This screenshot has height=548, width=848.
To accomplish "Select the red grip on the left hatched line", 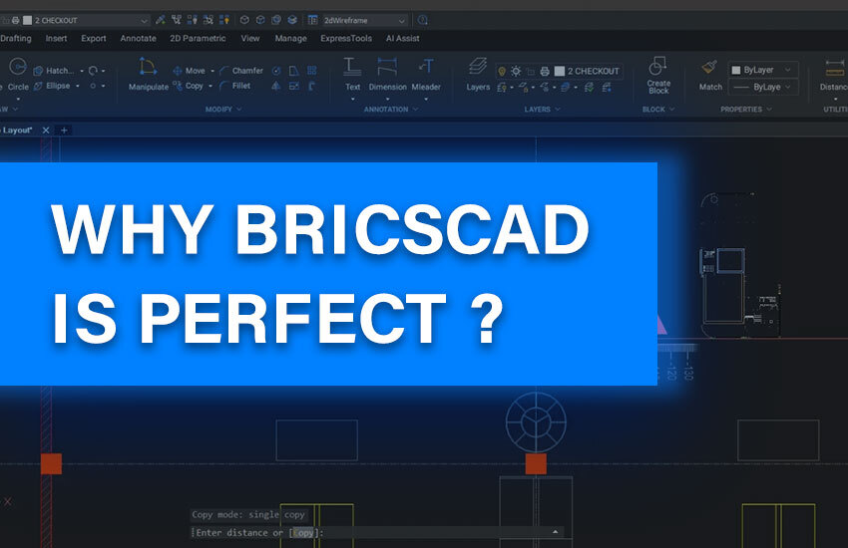I will pos(51,463).
